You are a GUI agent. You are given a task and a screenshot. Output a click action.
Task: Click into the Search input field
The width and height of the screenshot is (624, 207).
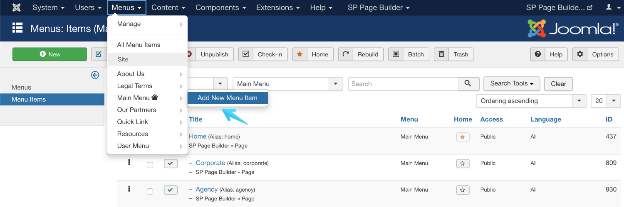[403, 84]
